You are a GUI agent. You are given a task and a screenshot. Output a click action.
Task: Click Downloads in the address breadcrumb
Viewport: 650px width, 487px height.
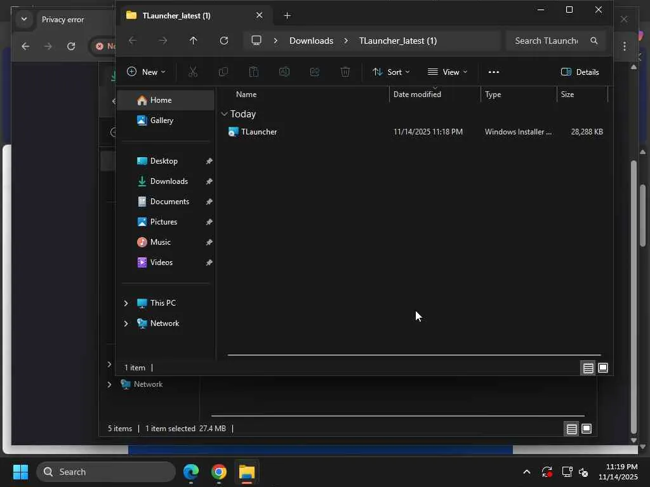(311, 41)
